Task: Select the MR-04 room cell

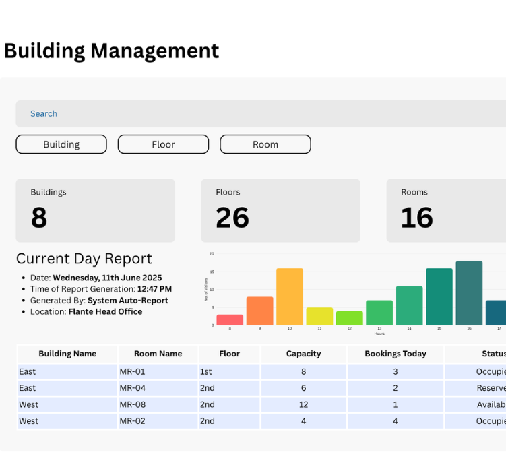Action: [x=158, y=388]
